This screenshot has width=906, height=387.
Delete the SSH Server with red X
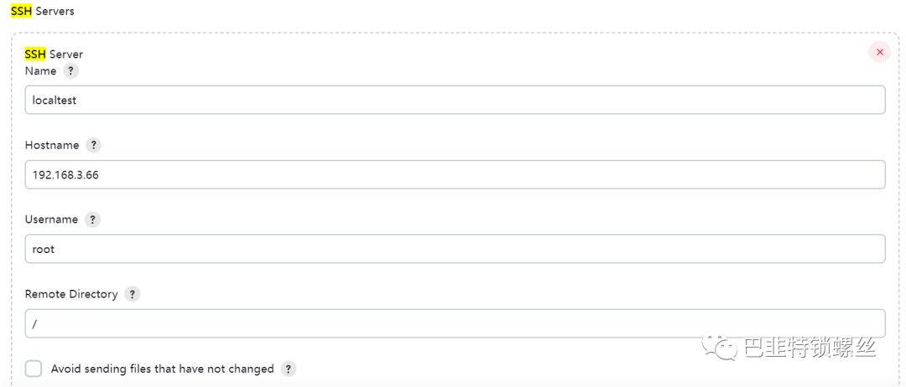point(879,52)
